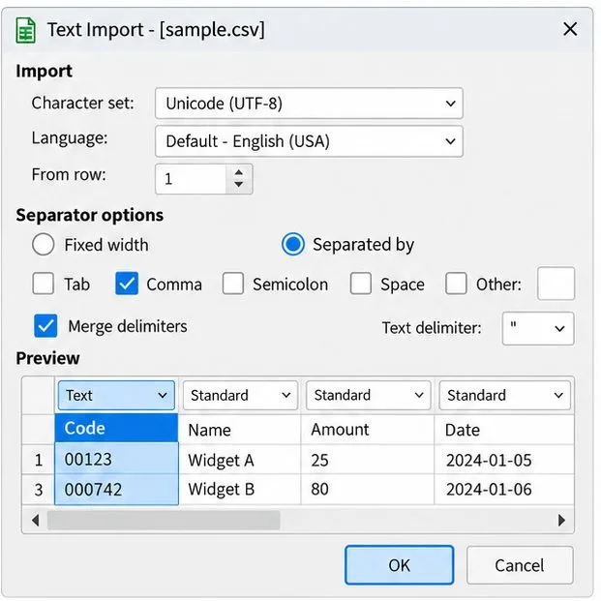This screenshot has width=601, height=601.
Task: Click preview scrollbar left arrow
Action: click(36, 520)
